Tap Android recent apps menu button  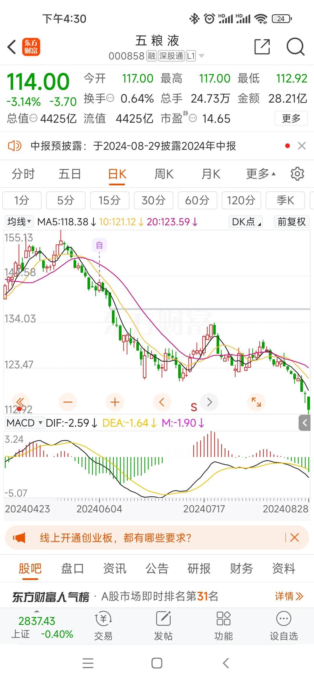[x=88, y=663]
